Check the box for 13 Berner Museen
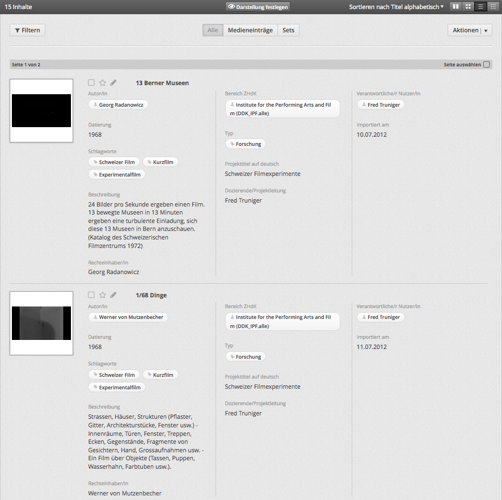The width and height of the screenshot is (502, 500). click(91, 83)
